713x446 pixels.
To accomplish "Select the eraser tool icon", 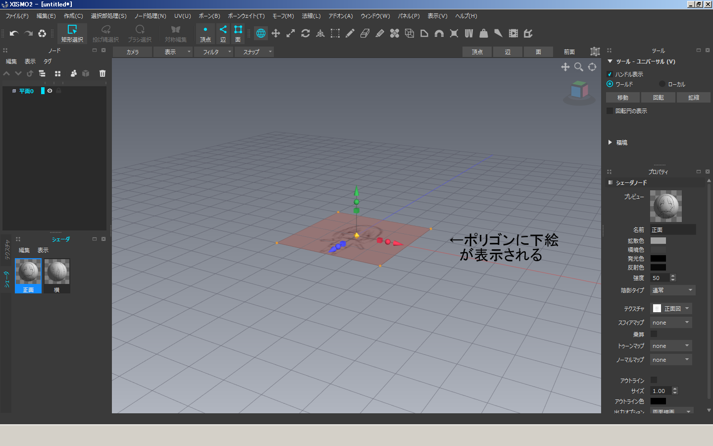I will tap(365, 33).
